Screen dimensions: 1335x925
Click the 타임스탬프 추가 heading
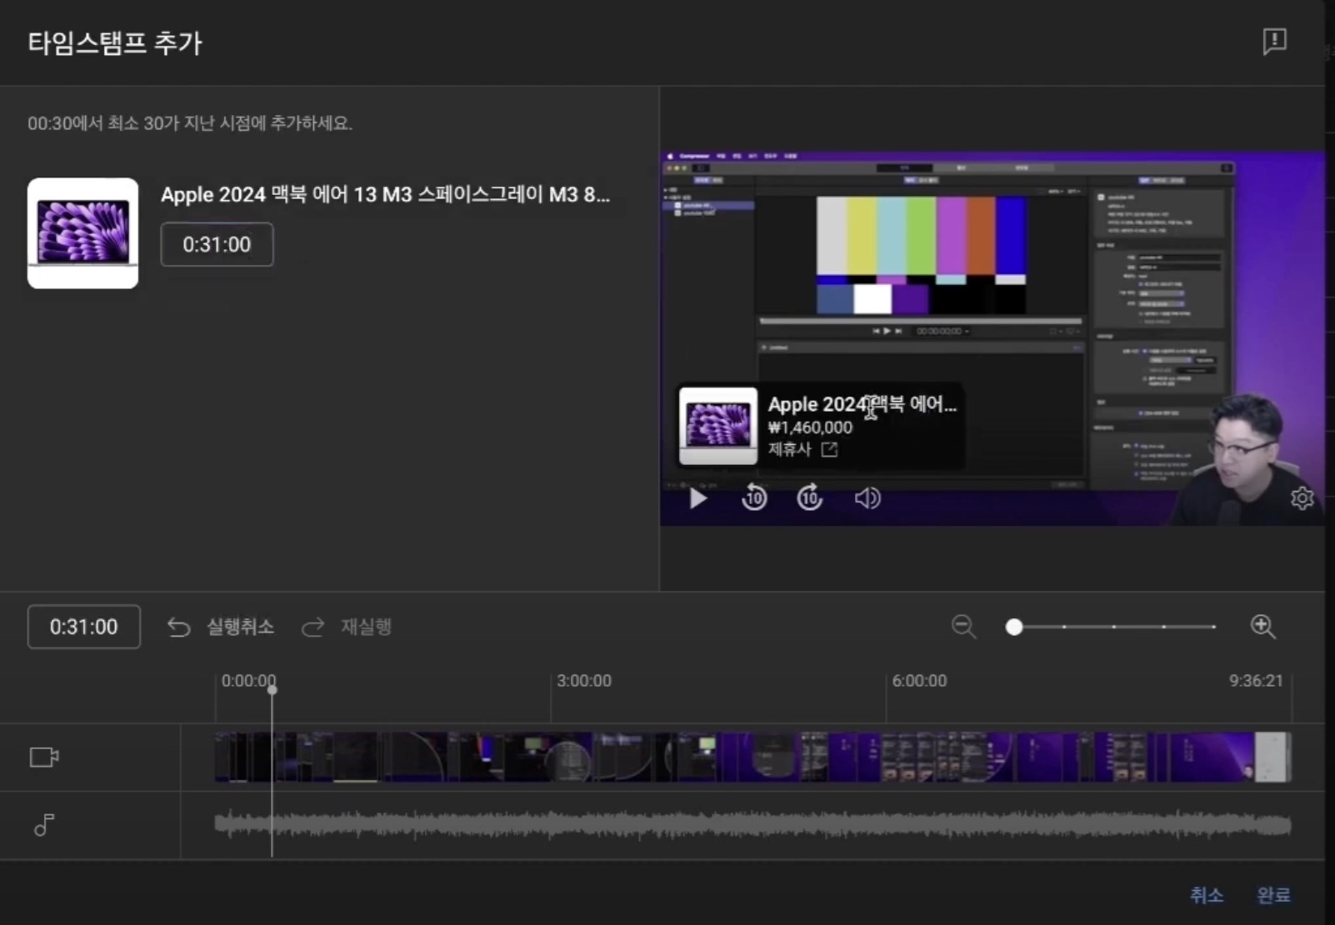point(115,42)
